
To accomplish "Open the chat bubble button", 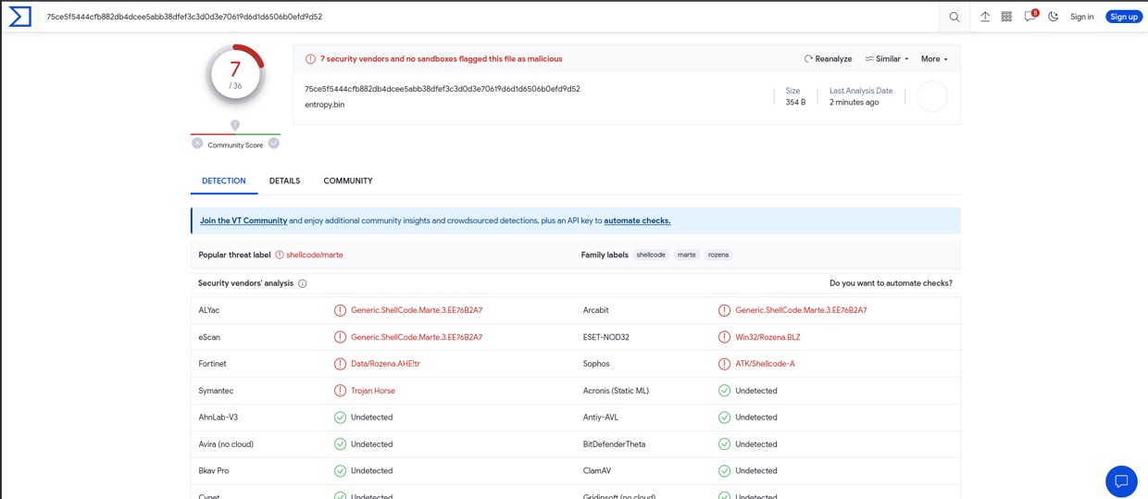I will (1121, 481).
